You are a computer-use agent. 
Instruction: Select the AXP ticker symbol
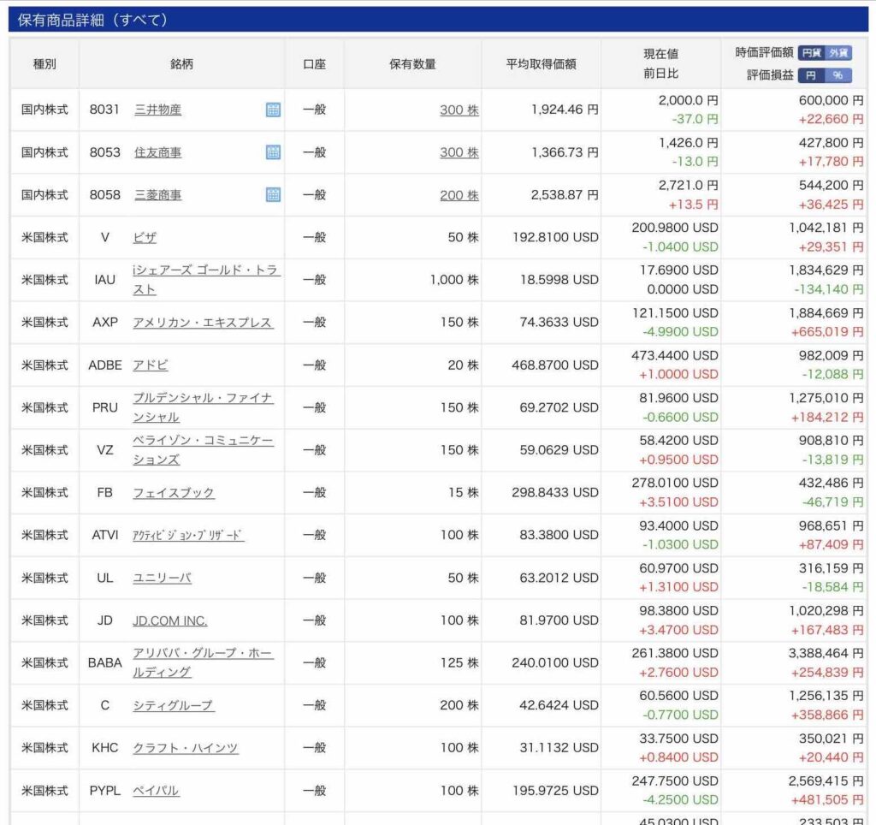click(x=105, y=323)
